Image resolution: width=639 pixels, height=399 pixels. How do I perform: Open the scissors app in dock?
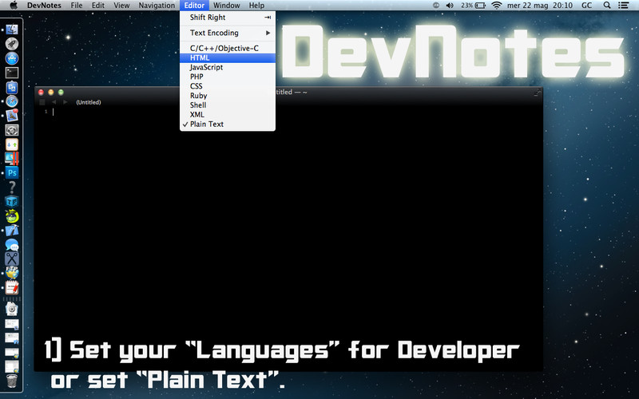pos(12,259)
